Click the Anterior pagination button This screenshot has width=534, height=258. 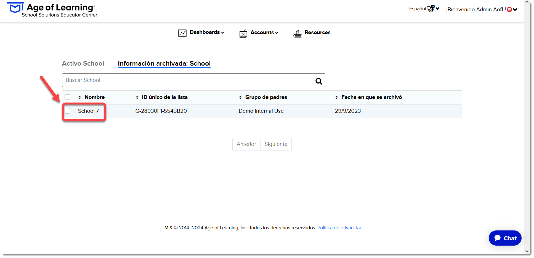(x=246, y=144)
